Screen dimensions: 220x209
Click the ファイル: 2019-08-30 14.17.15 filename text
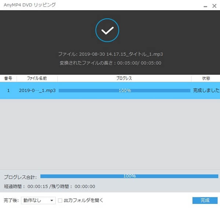click(111, 54)
